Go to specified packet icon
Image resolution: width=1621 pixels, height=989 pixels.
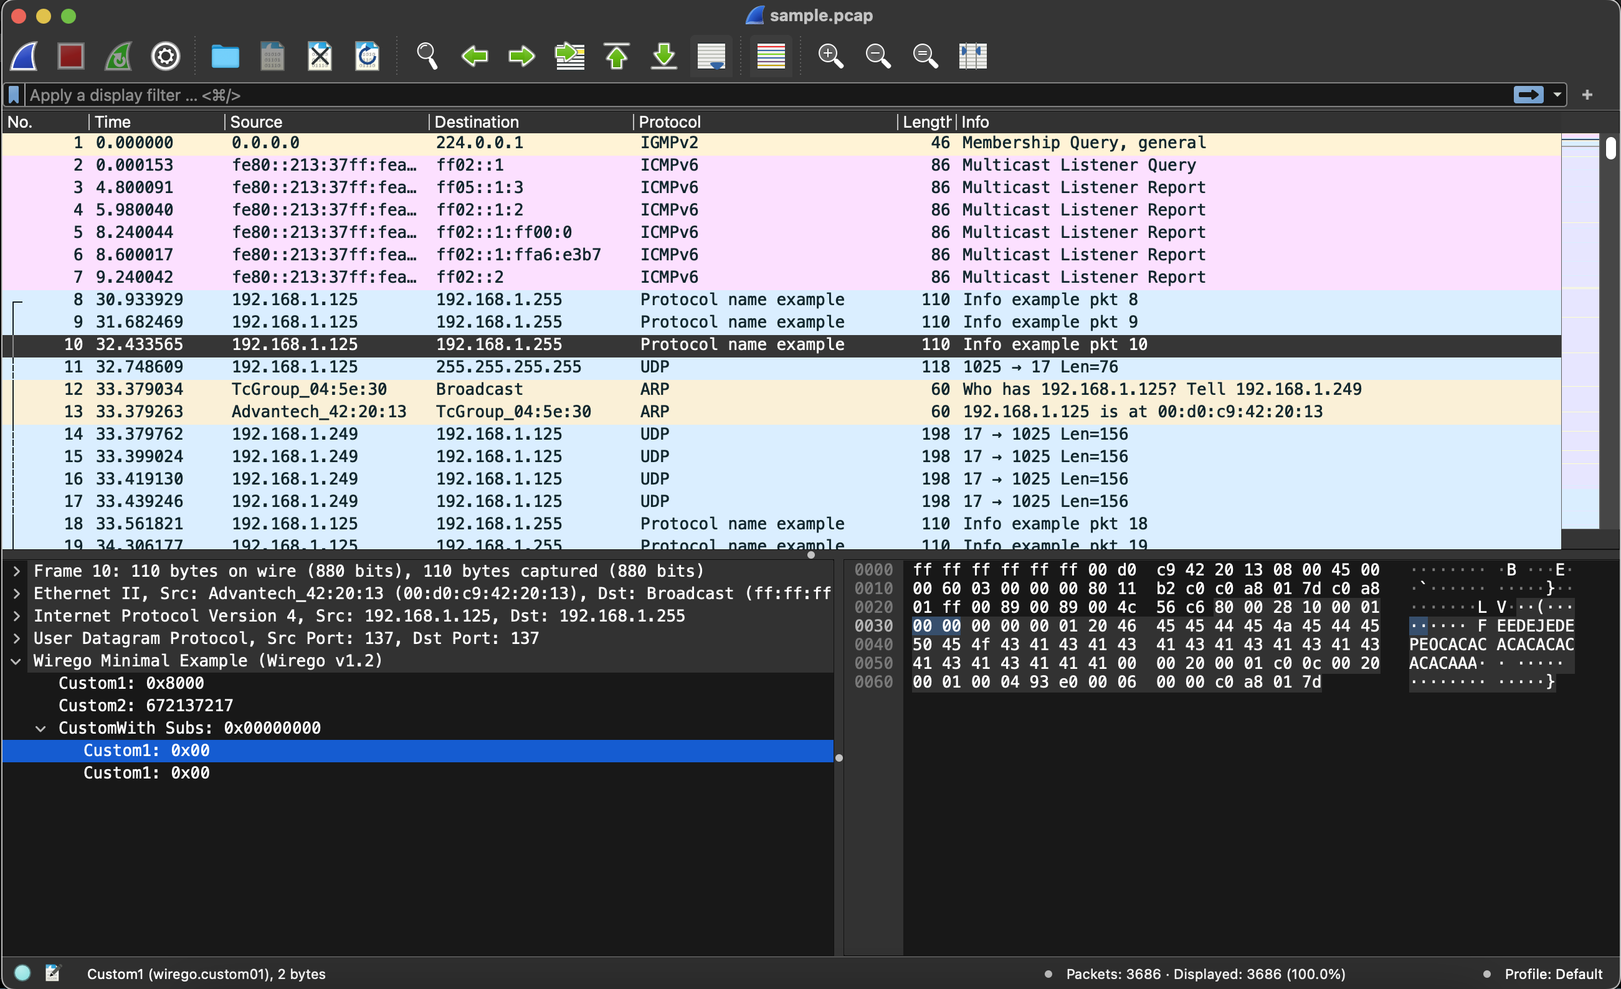pos(570,56)
